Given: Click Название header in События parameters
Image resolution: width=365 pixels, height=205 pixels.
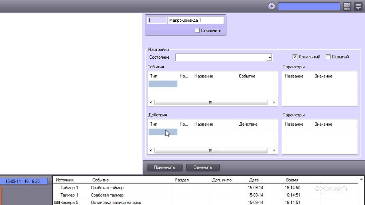Looking at the screenshot, I should click(294, 76).
